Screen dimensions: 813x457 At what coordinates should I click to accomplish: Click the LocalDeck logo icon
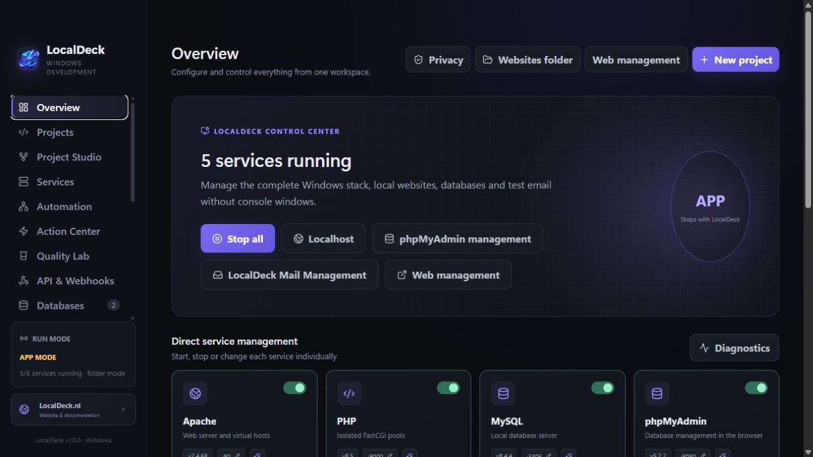(x=28, y=59)
